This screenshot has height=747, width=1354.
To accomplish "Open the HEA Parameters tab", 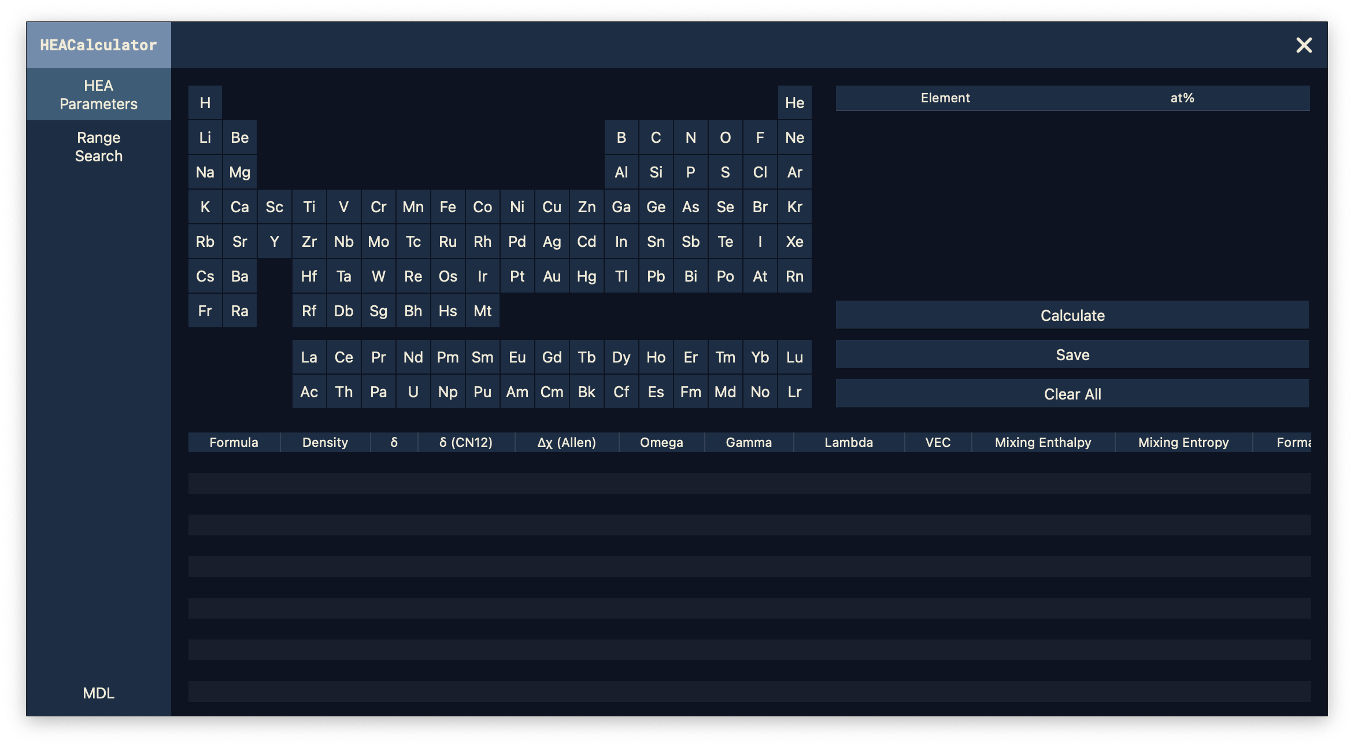I will (x=98, y=94).
